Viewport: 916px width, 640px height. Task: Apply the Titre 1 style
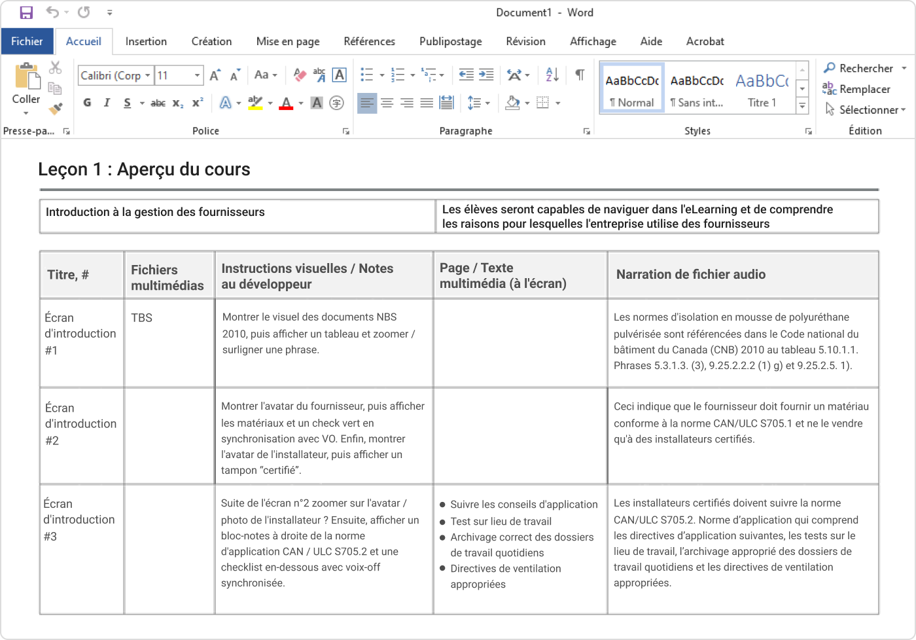coord(762,86)
